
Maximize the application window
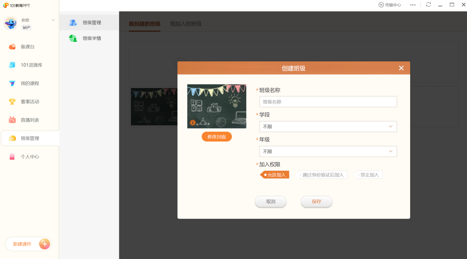click(452, 5)
